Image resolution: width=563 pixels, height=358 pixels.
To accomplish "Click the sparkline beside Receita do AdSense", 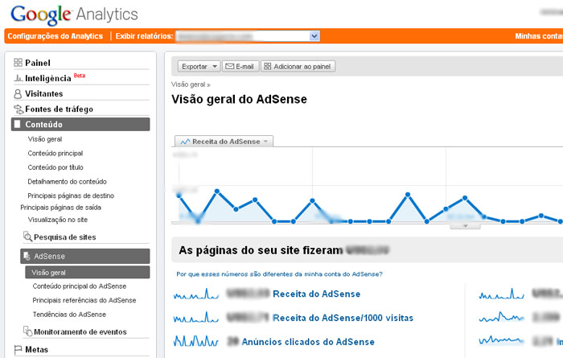I will click(196, 294).
